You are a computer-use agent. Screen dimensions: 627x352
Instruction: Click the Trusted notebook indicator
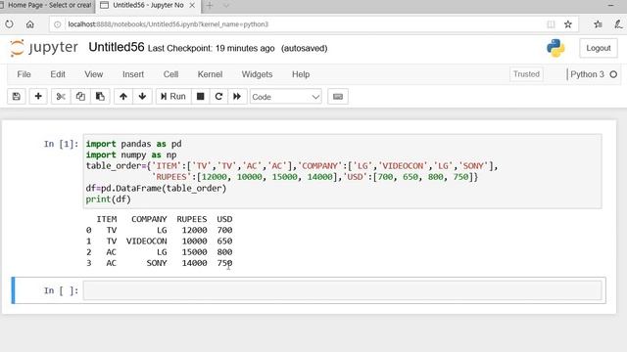point(526,74)
